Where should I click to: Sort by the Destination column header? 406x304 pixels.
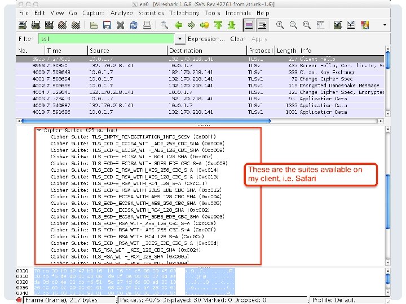pos(207,51)
